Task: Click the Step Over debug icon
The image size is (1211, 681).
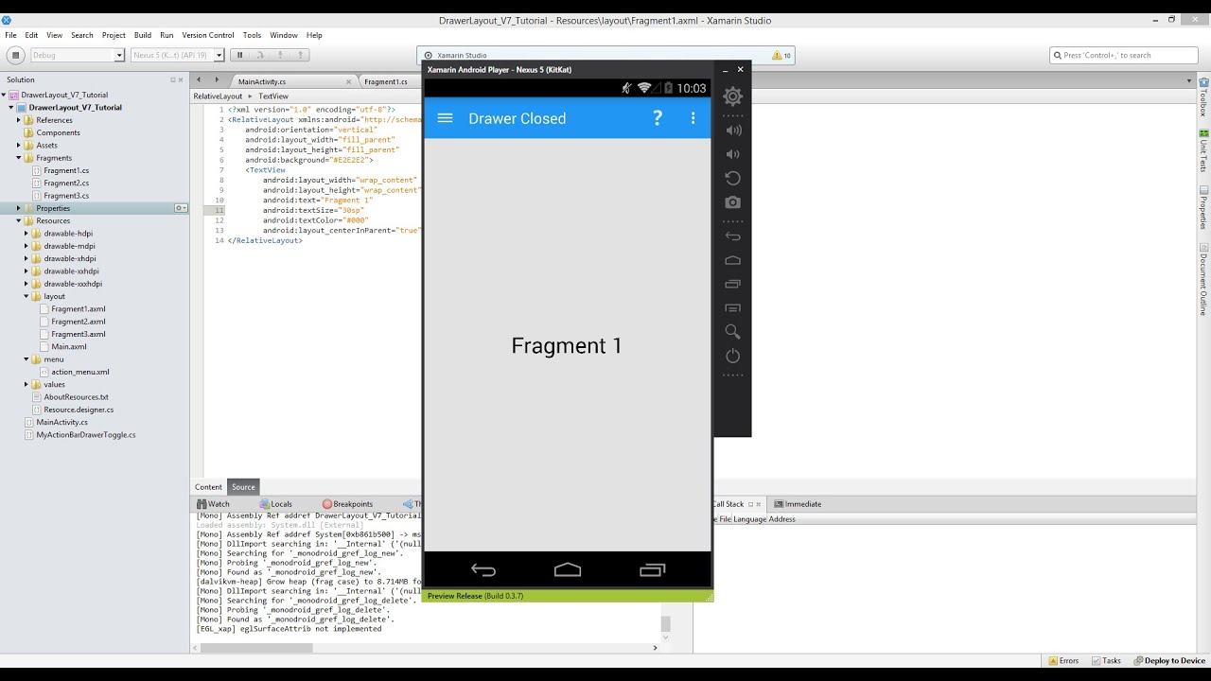Action: pyautogui.click(x=262, y=56)
